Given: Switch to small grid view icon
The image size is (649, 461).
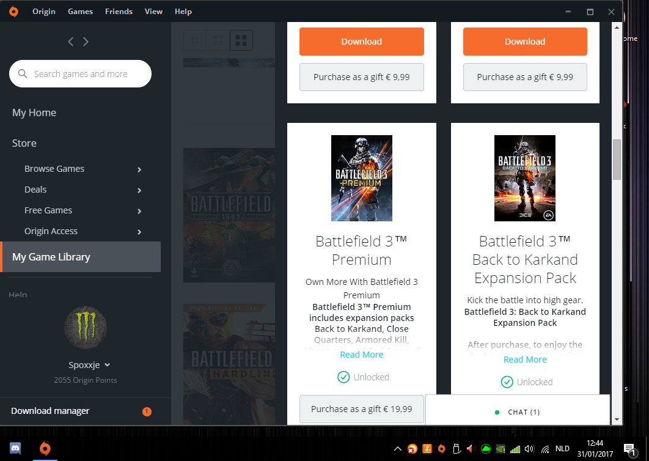Looking at the screenshot, I should (x=194, y=40).
